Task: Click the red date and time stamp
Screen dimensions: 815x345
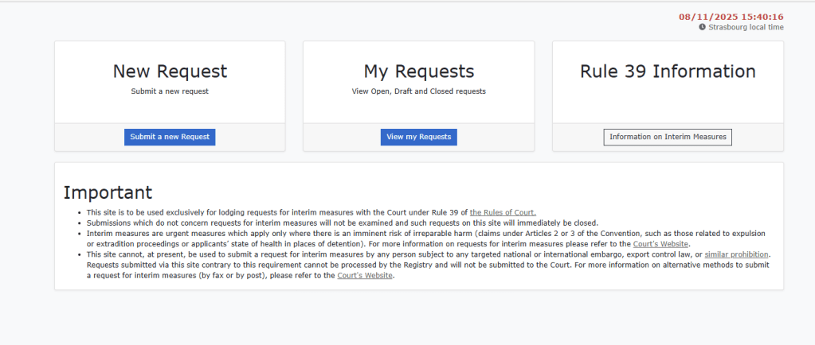Action: (x=731, y=17)
